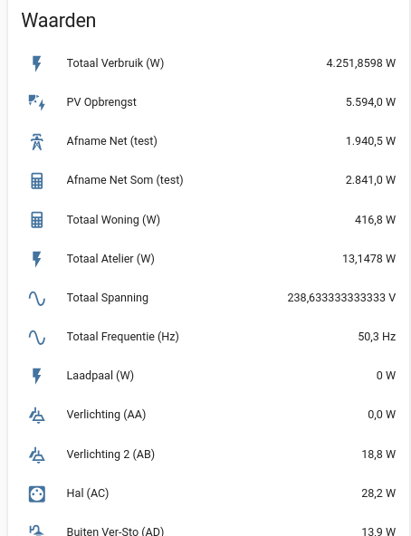Click the 2.841,0 W Afname Net Som value

[x=370, y=180]
